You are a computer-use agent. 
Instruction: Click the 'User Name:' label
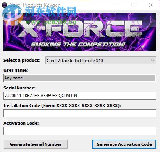[x=16, y=70]
